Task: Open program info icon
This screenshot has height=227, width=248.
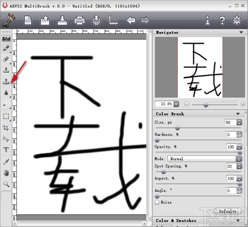Action: 208,20
